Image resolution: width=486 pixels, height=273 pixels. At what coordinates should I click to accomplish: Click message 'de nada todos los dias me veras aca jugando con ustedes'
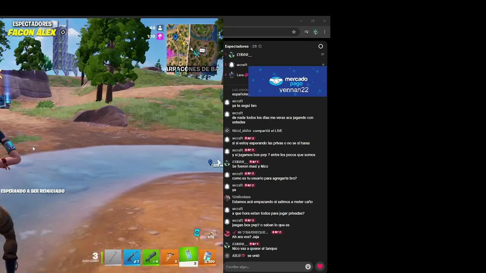pos(273,120)
